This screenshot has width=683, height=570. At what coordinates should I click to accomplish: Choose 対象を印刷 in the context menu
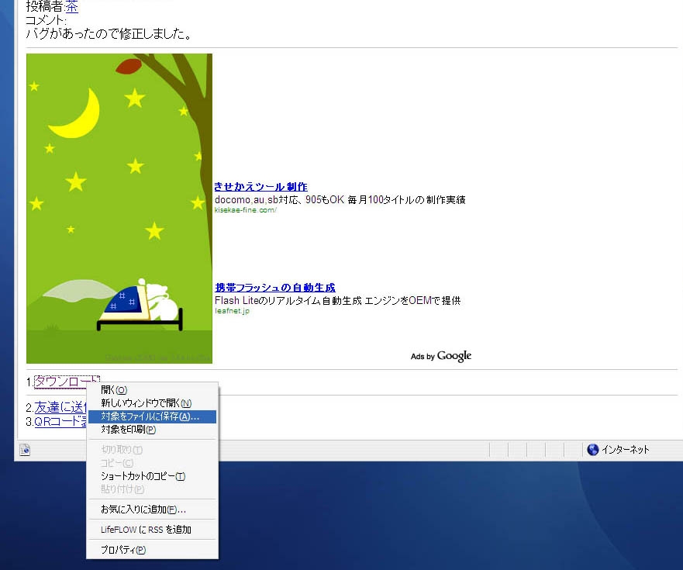pyautogui.click(x=128, y=430)
